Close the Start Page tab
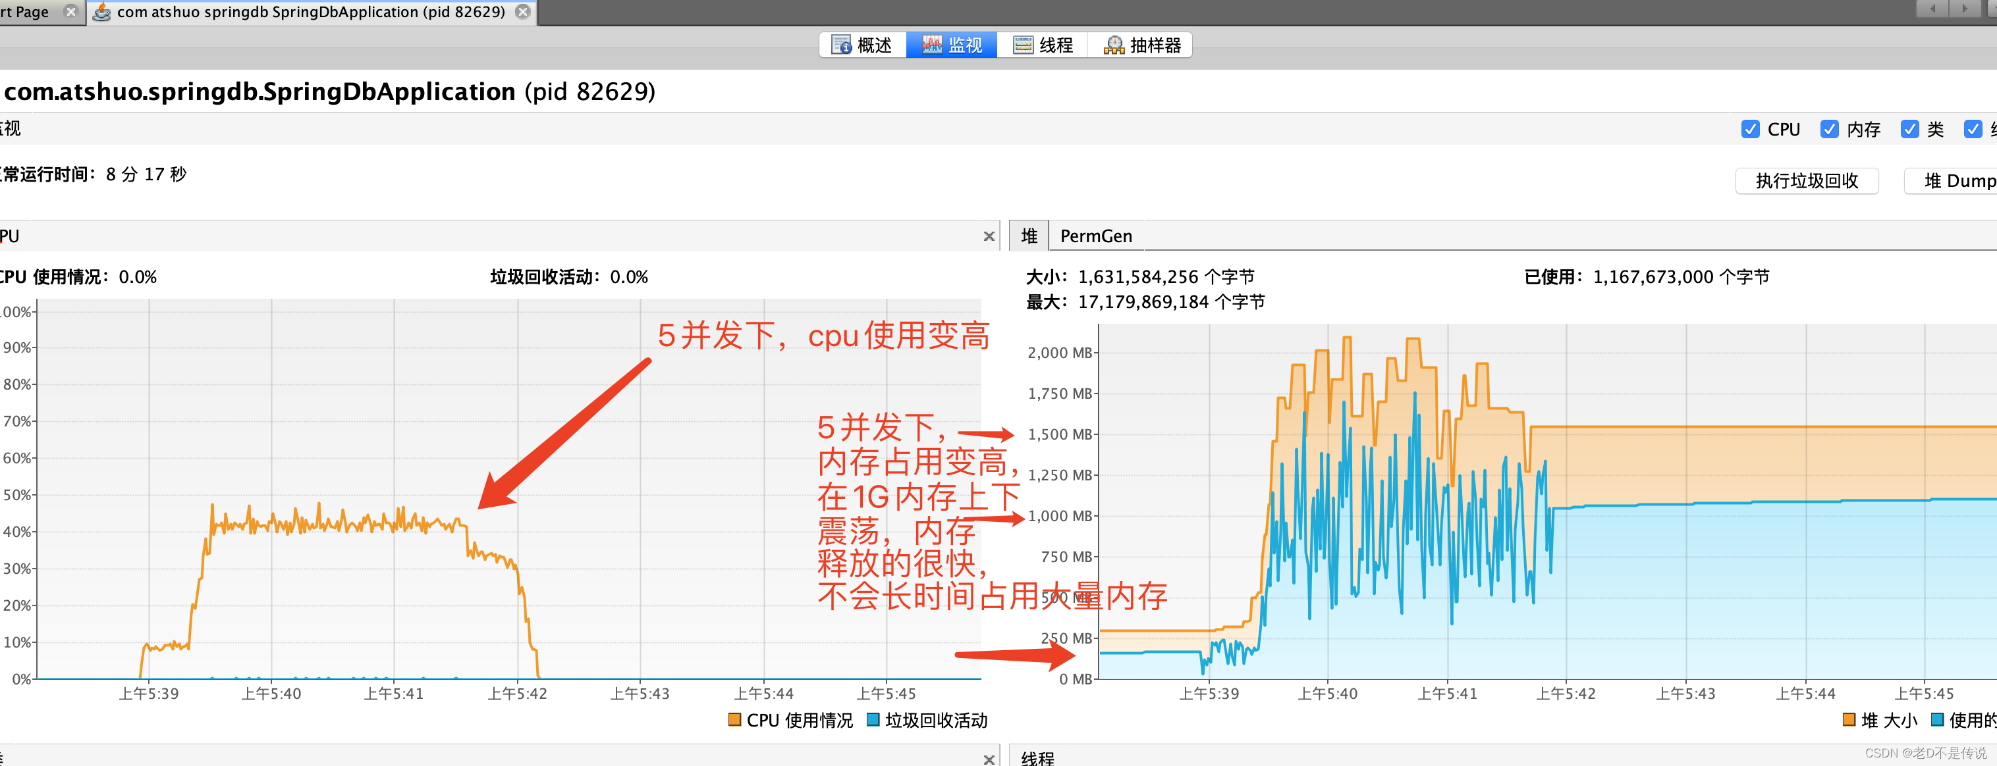 (x=70, y=12)
